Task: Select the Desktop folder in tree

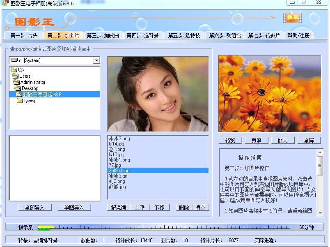Action: (27, 88)
